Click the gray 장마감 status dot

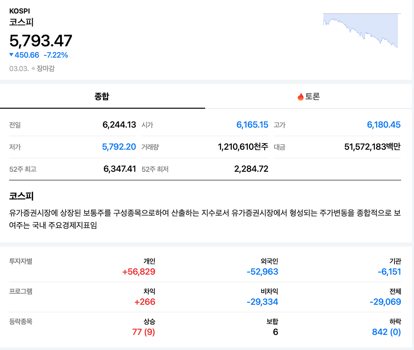tap(33, 69)
